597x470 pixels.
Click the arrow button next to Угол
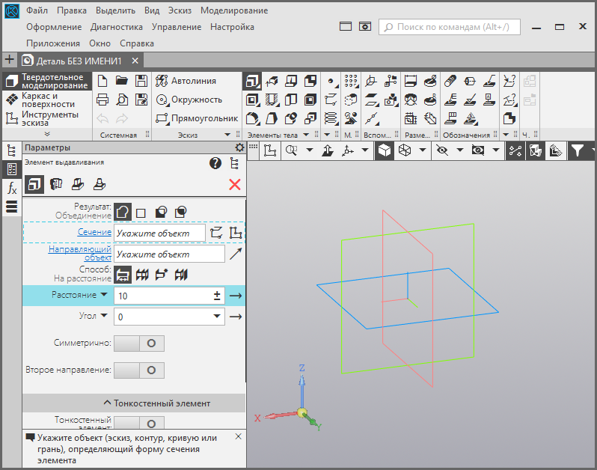[236, 317]
